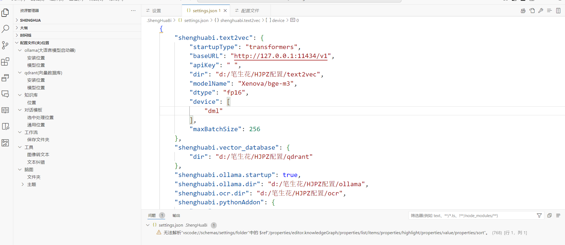This screenshot has height=245, width=565.
Task: Open the Source Control branch icon
Action: [5, 45]
